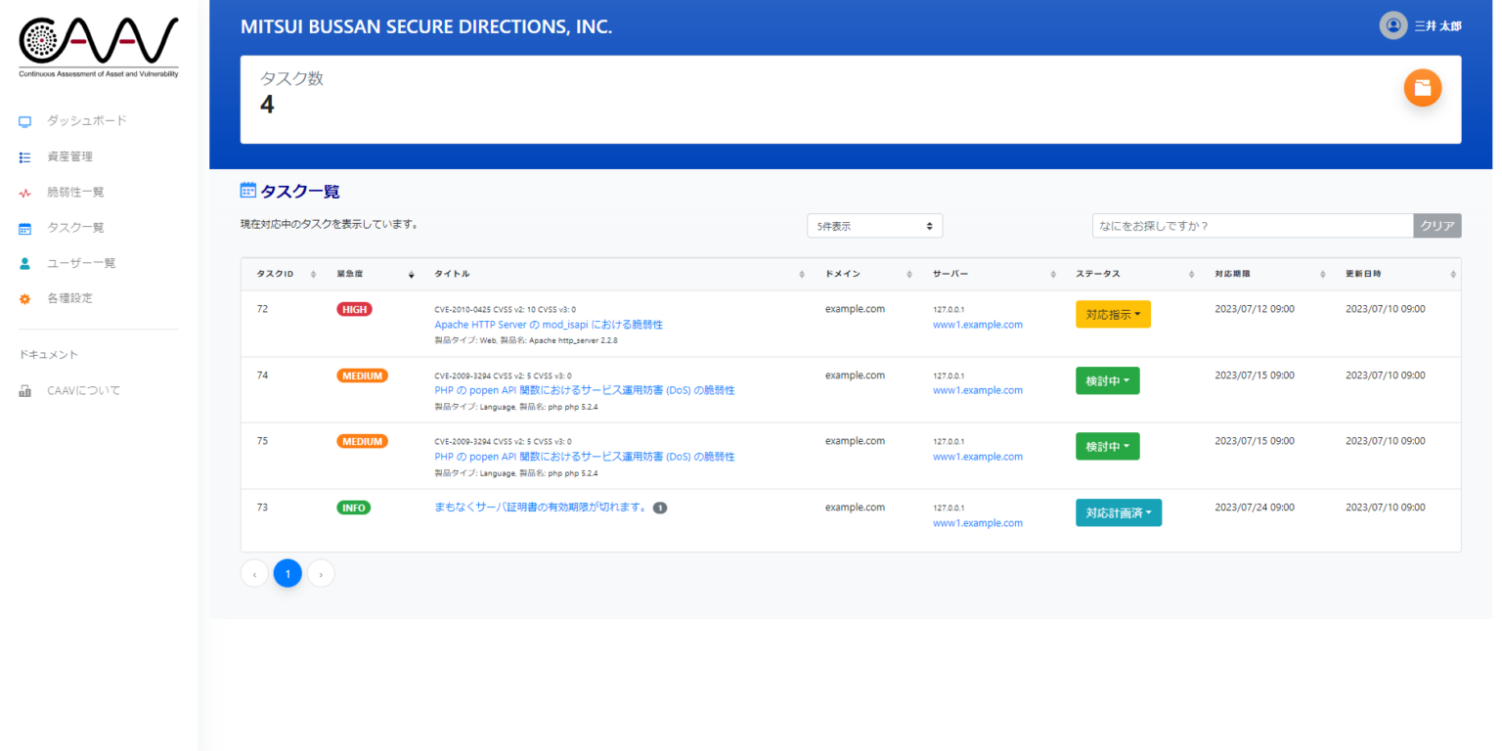
Task: Click the ユーザー一覧 person icon
Action: [25, 264]
